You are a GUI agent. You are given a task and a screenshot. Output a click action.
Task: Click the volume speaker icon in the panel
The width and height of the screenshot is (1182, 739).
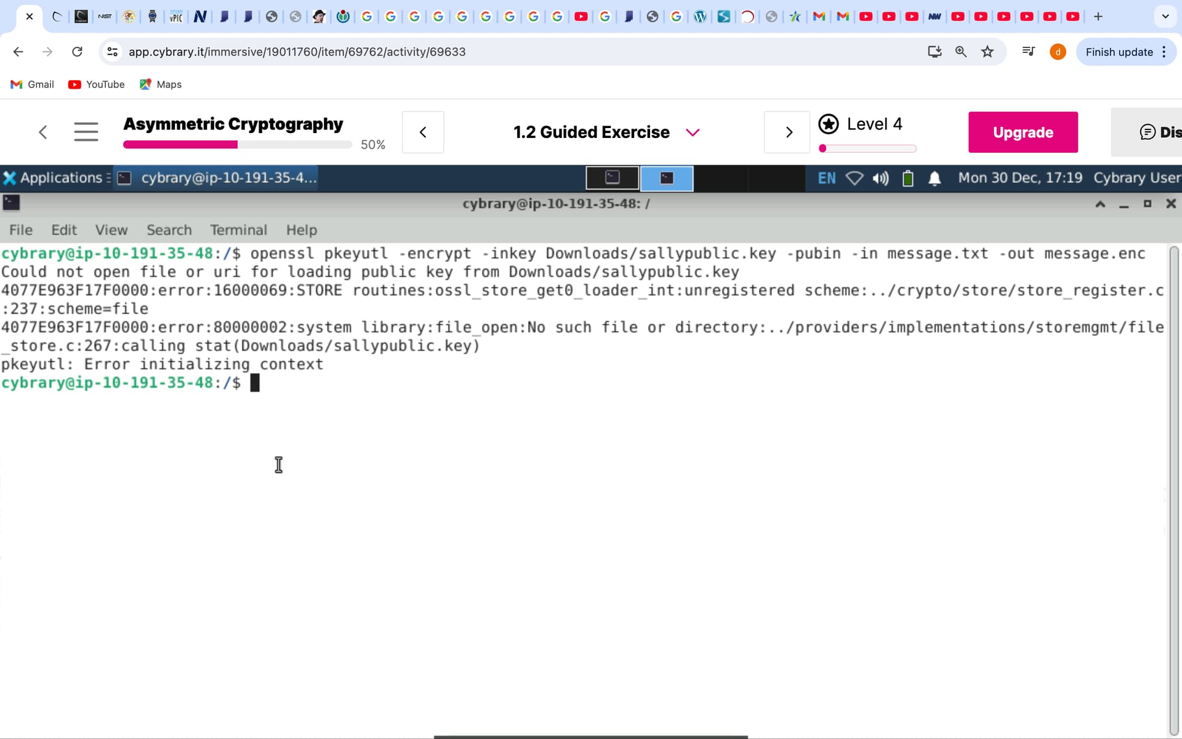point(880,179)
